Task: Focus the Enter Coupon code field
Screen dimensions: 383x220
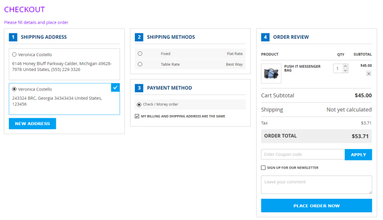Action: (303, 154)
